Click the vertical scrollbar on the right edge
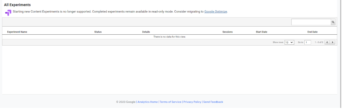 coord(341,54)
